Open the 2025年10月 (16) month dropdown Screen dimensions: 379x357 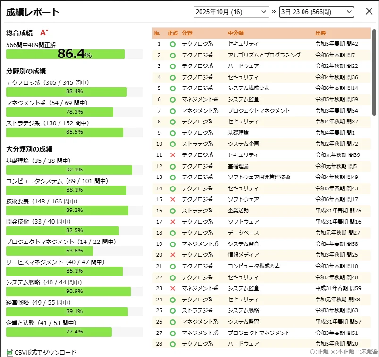231,11
